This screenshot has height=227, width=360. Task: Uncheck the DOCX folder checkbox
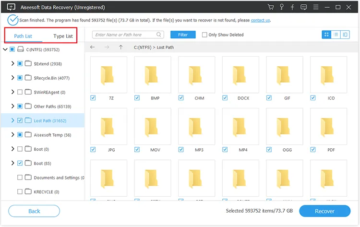coord(225,98)
